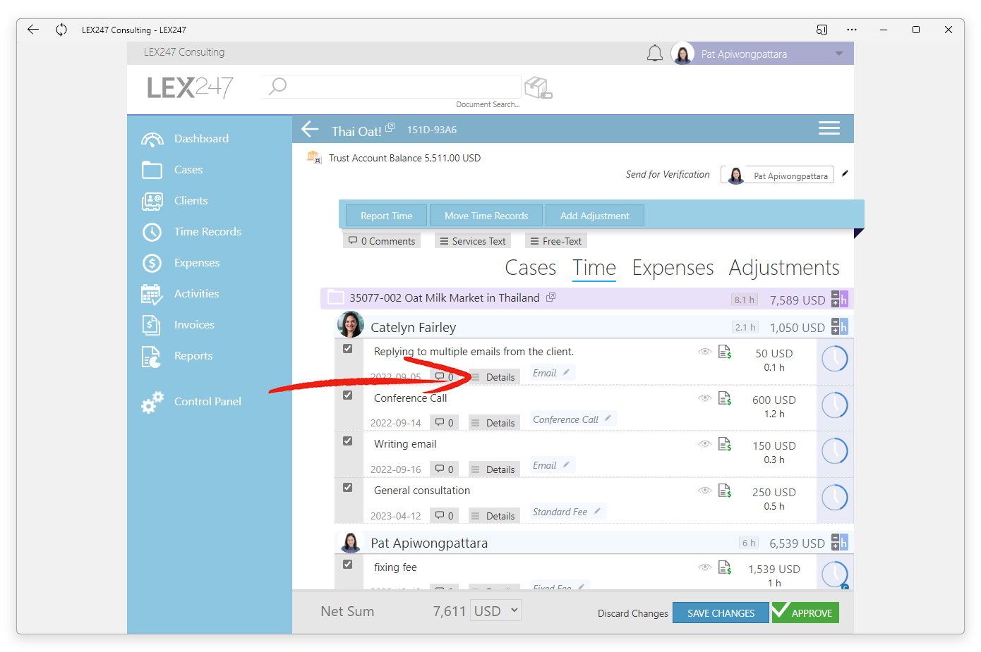Open comments for Conference Call record
The image size is (981, 652).
pos(444,423)
